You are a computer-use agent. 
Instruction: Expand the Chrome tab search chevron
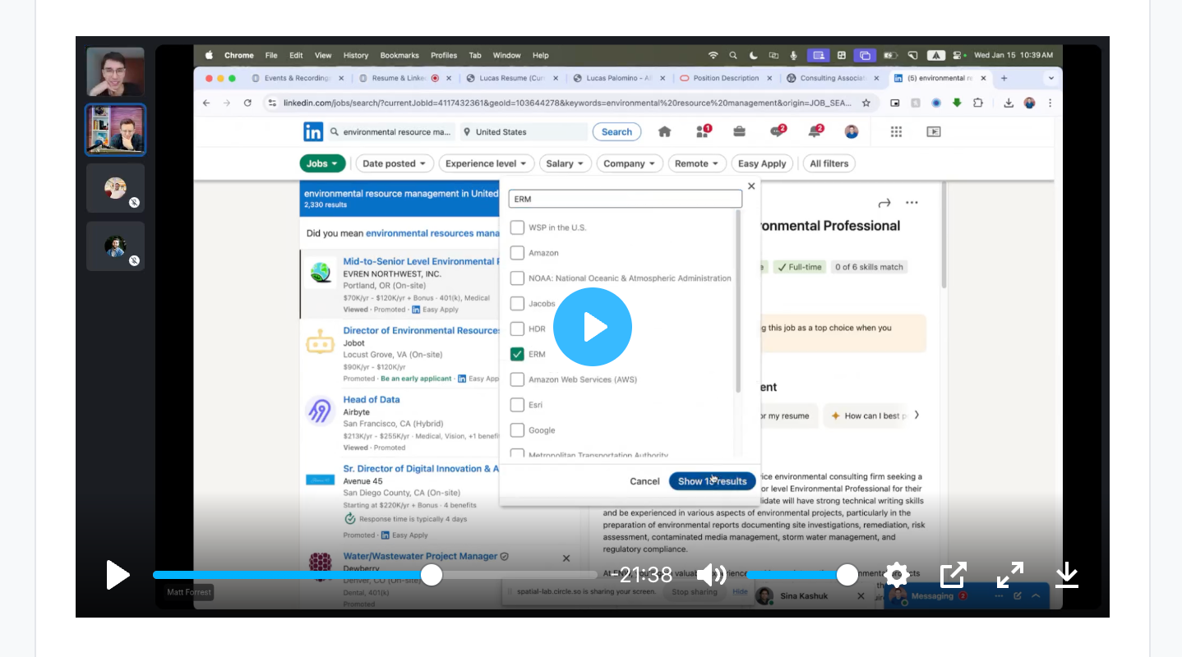click(x=1050, y=78)
